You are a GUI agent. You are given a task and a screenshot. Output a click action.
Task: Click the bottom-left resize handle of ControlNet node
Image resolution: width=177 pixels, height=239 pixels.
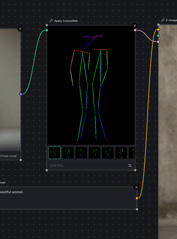(x=47, y=170)
